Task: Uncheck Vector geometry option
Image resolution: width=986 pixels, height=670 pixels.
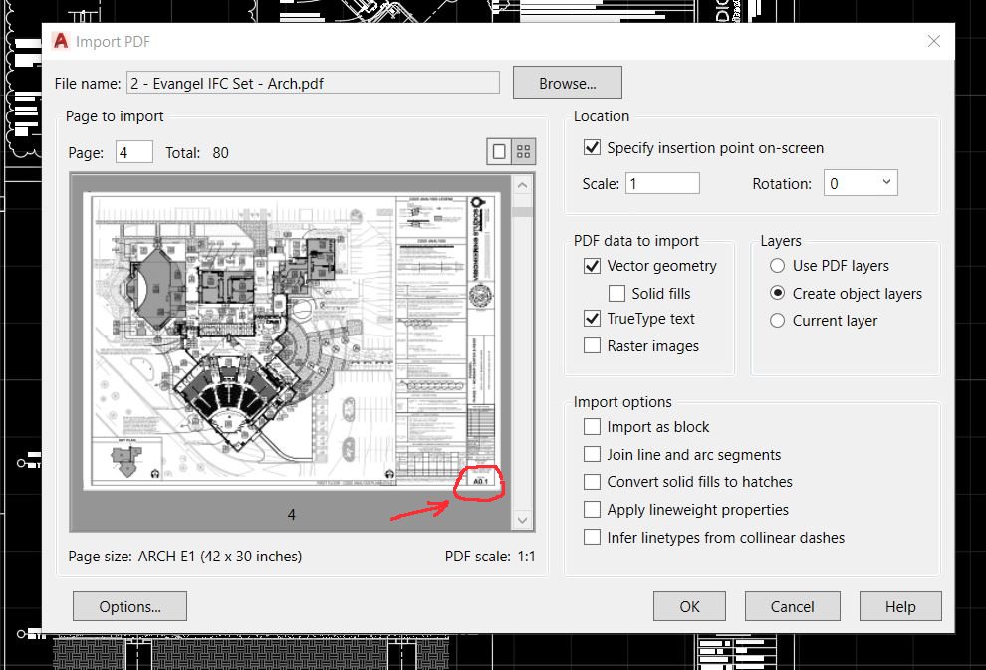Action: coord(592,265)
